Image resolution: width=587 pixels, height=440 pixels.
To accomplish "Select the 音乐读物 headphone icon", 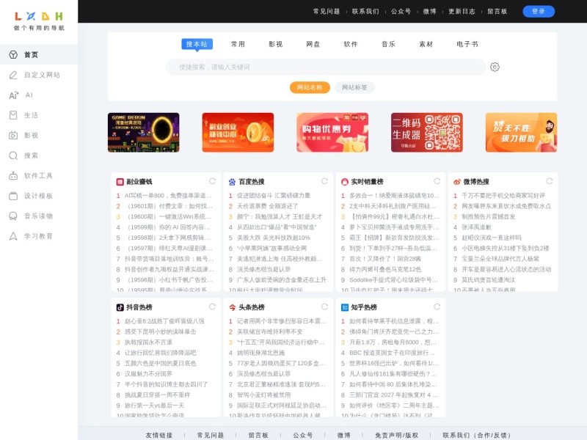I will pyautogui.click(x=13, y=216).
